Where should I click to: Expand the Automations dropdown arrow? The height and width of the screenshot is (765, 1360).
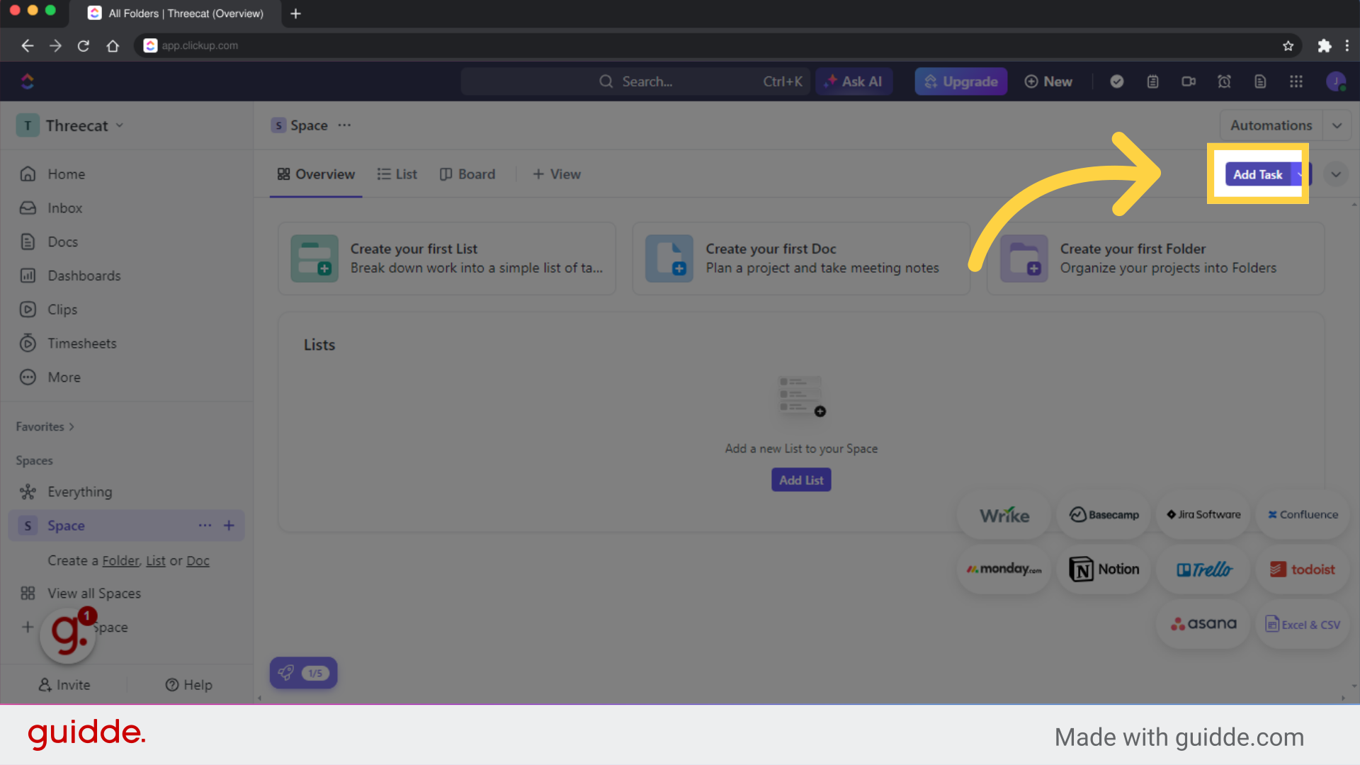pyautogui.click(x=1337, y=125)
